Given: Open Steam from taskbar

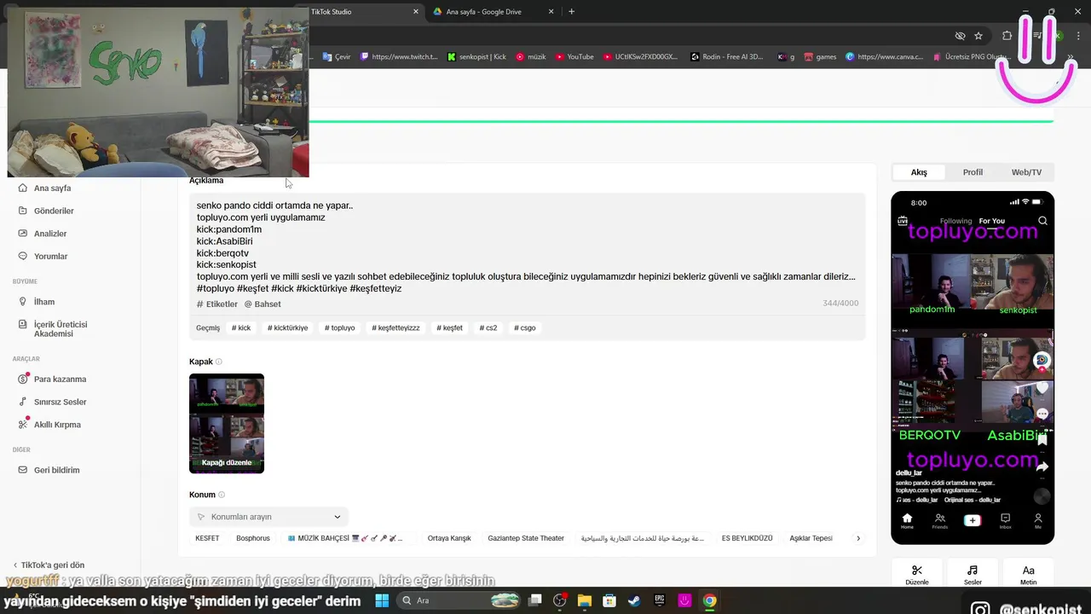Looking at the screenshot, I should pos(635,600).
